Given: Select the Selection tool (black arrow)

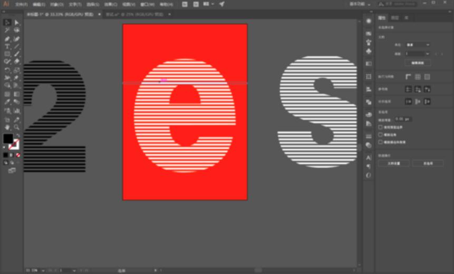Looking at the screenshot, I should pyautogui.click(x=7, y=23).
